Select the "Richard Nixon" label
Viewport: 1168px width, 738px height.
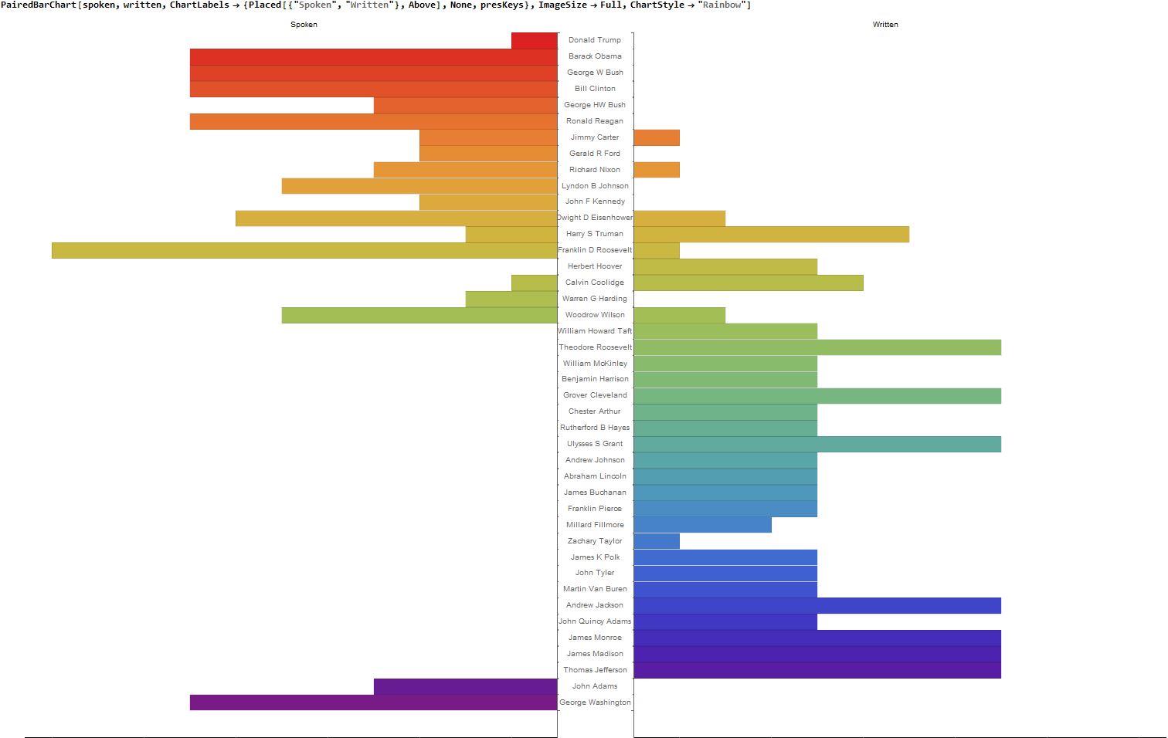(595, 170)
